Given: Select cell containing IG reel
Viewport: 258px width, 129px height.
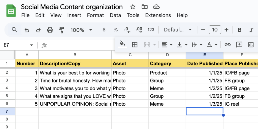Looking at the screenshot, I should [241, 104].
